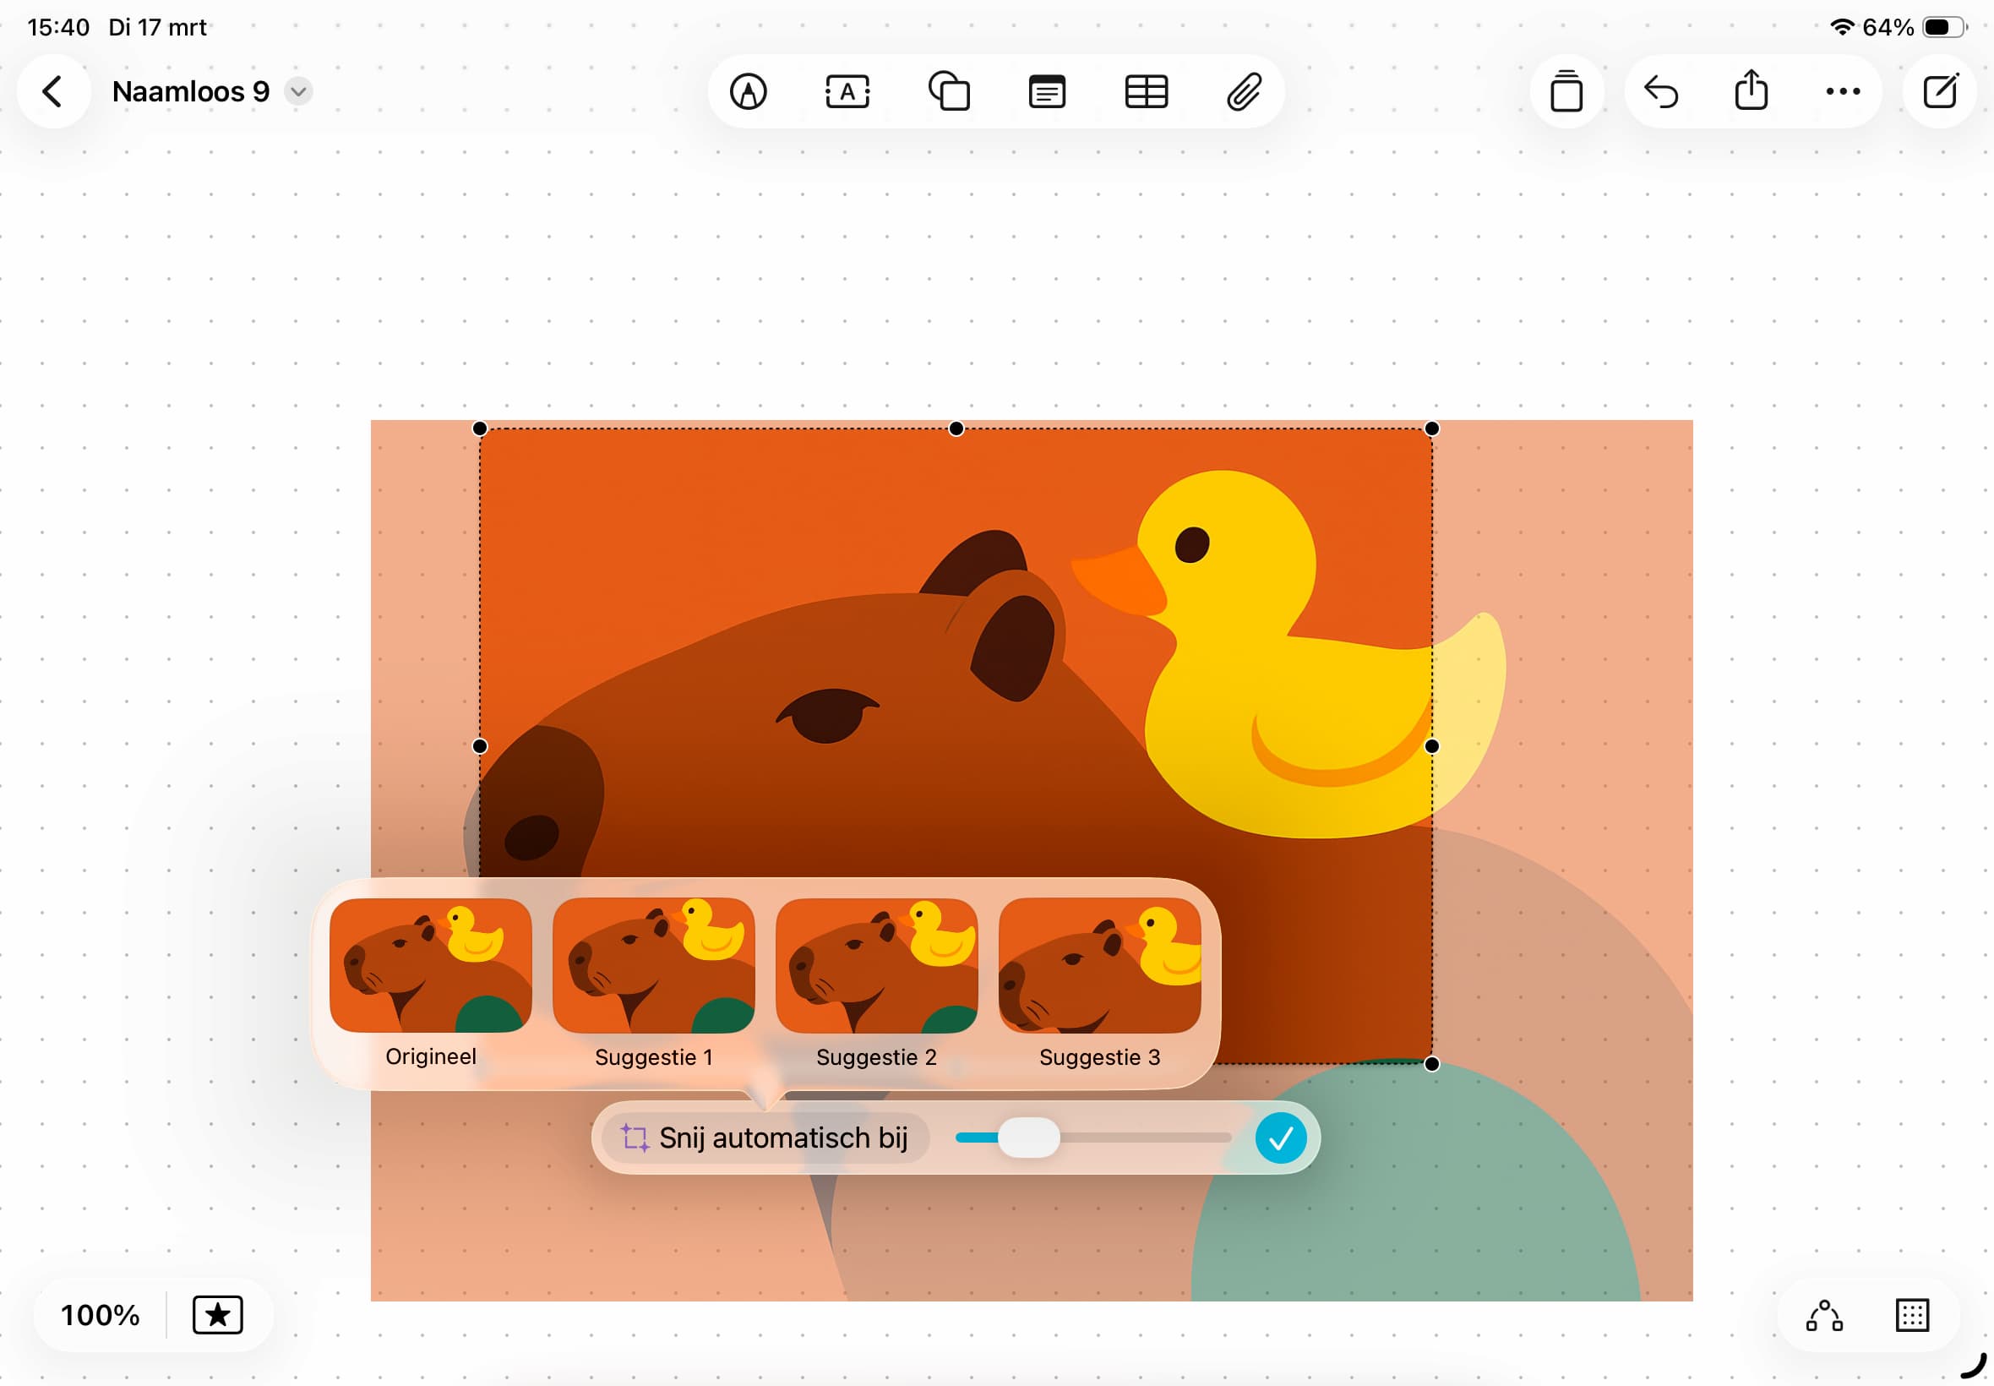Select the pen drawing tool
This screenshot has width=1994, height=1386.
(x=748, y=91)
